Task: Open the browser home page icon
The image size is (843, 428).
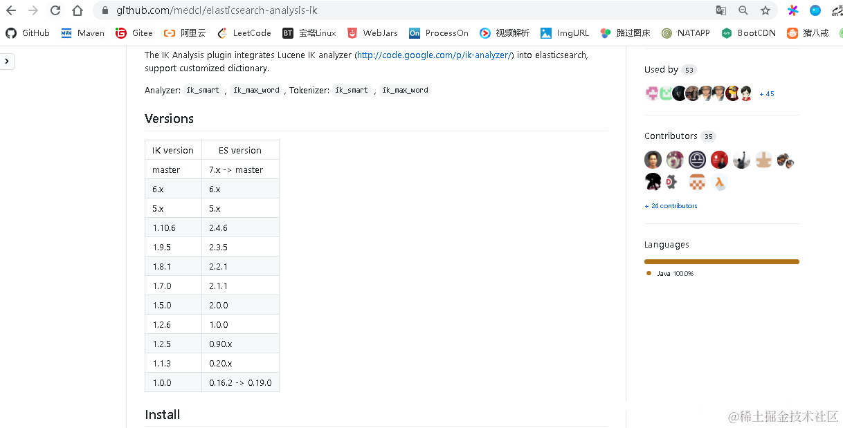Action: pos(78,10)
